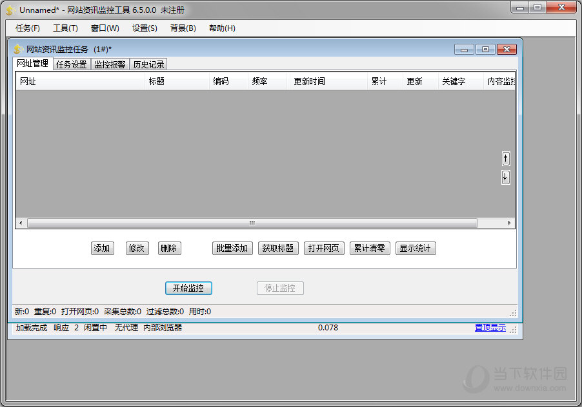This screenshot has width=582, height=407.
Task: Click the 批量添加 button
Action: coord(232,248)
